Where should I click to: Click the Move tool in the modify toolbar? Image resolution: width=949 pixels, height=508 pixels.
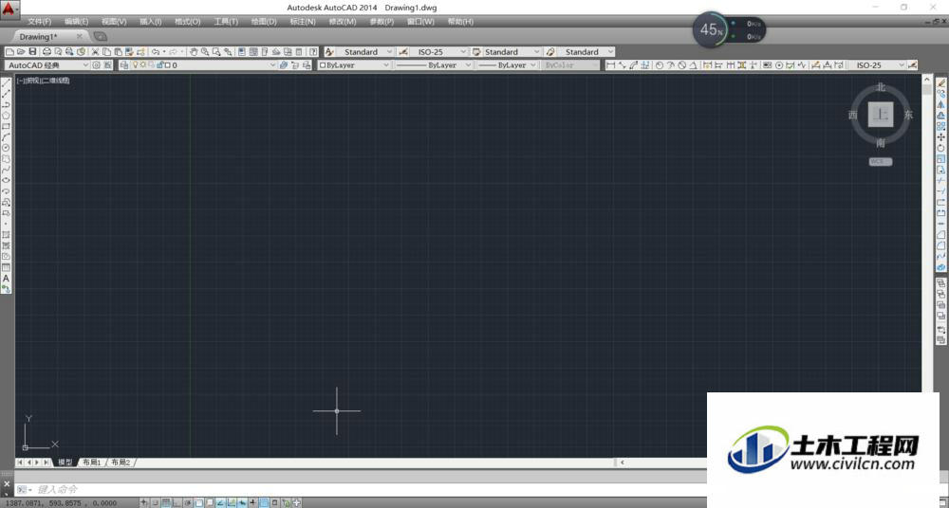tap(941, 137)
